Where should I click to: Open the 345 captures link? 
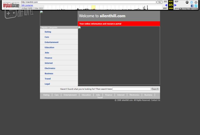click(27, 5)
